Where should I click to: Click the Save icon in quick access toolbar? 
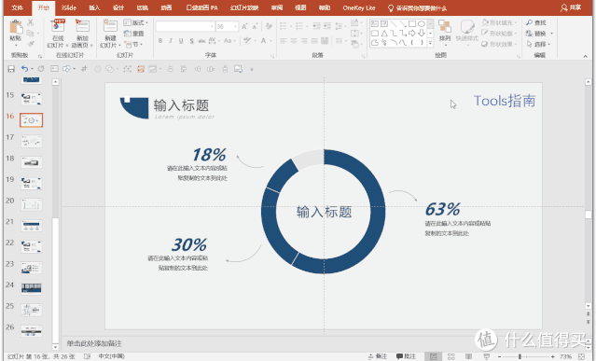(11, 69)
